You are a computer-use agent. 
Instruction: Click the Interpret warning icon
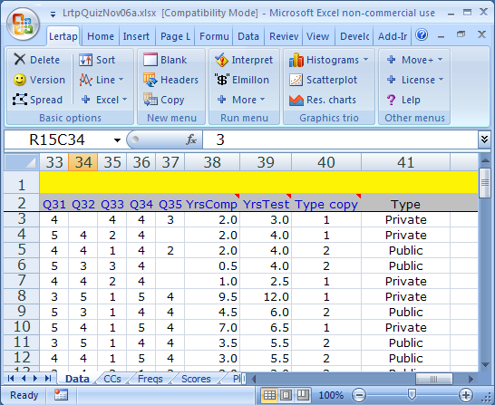point(221,60)
